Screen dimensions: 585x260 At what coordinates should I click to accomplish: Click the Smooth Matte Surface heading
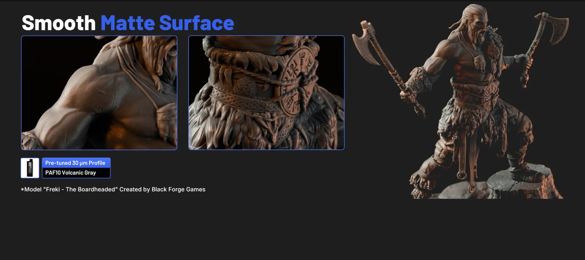pyautogui.click(x=128, y=23)
